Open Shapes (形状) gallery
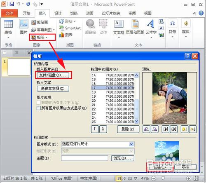The image size is (206, 183). click(68, 21)
